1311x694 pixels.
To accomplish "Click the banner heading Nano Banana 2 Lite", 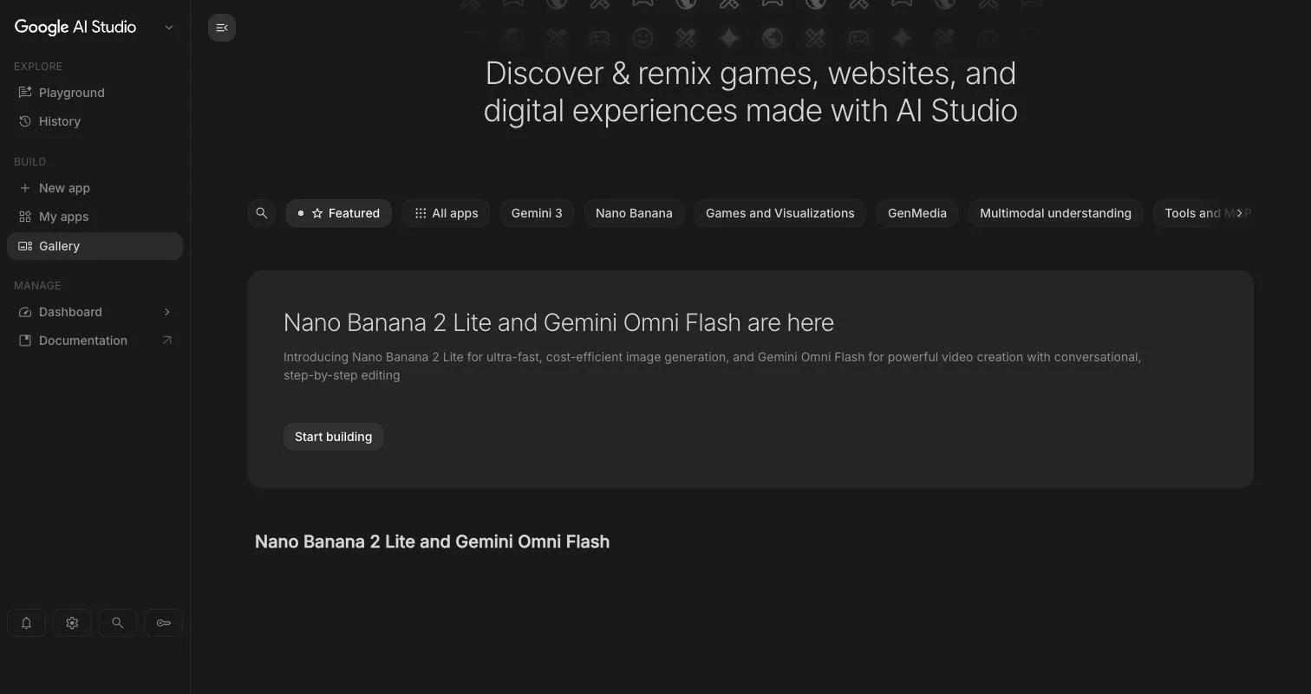I will pyautogui.click(x=558, y=322).
